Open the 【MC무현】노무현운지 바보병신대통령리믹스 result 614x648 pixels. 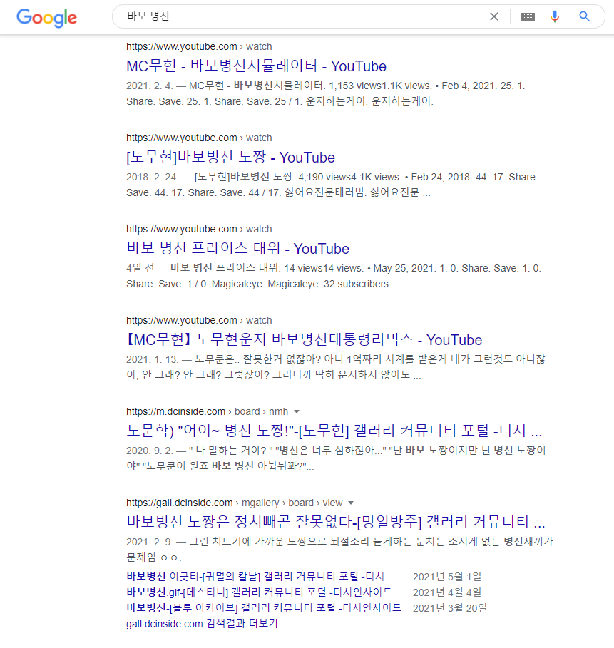304,340
